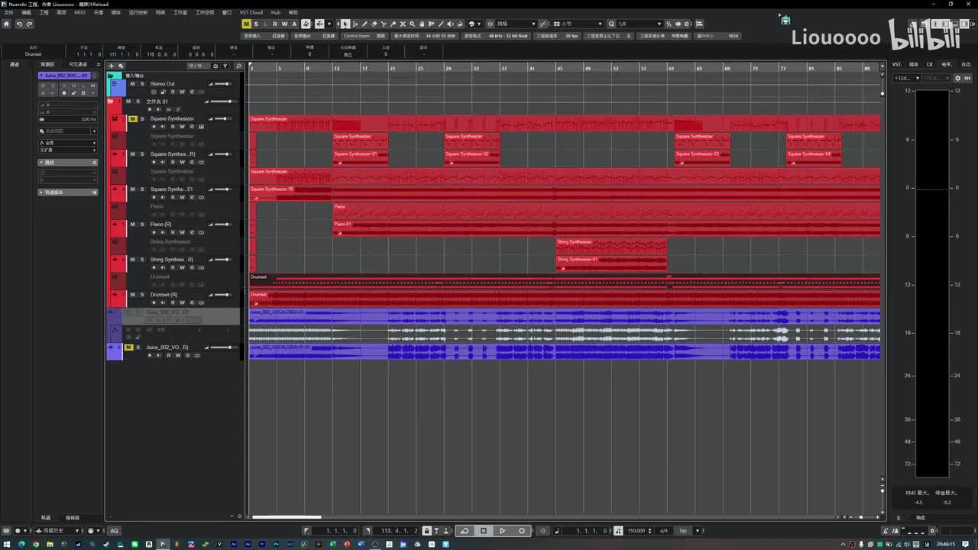The image size is (978, 550).
Task: Select the Draw pencil tool
Action: (364, 24)
